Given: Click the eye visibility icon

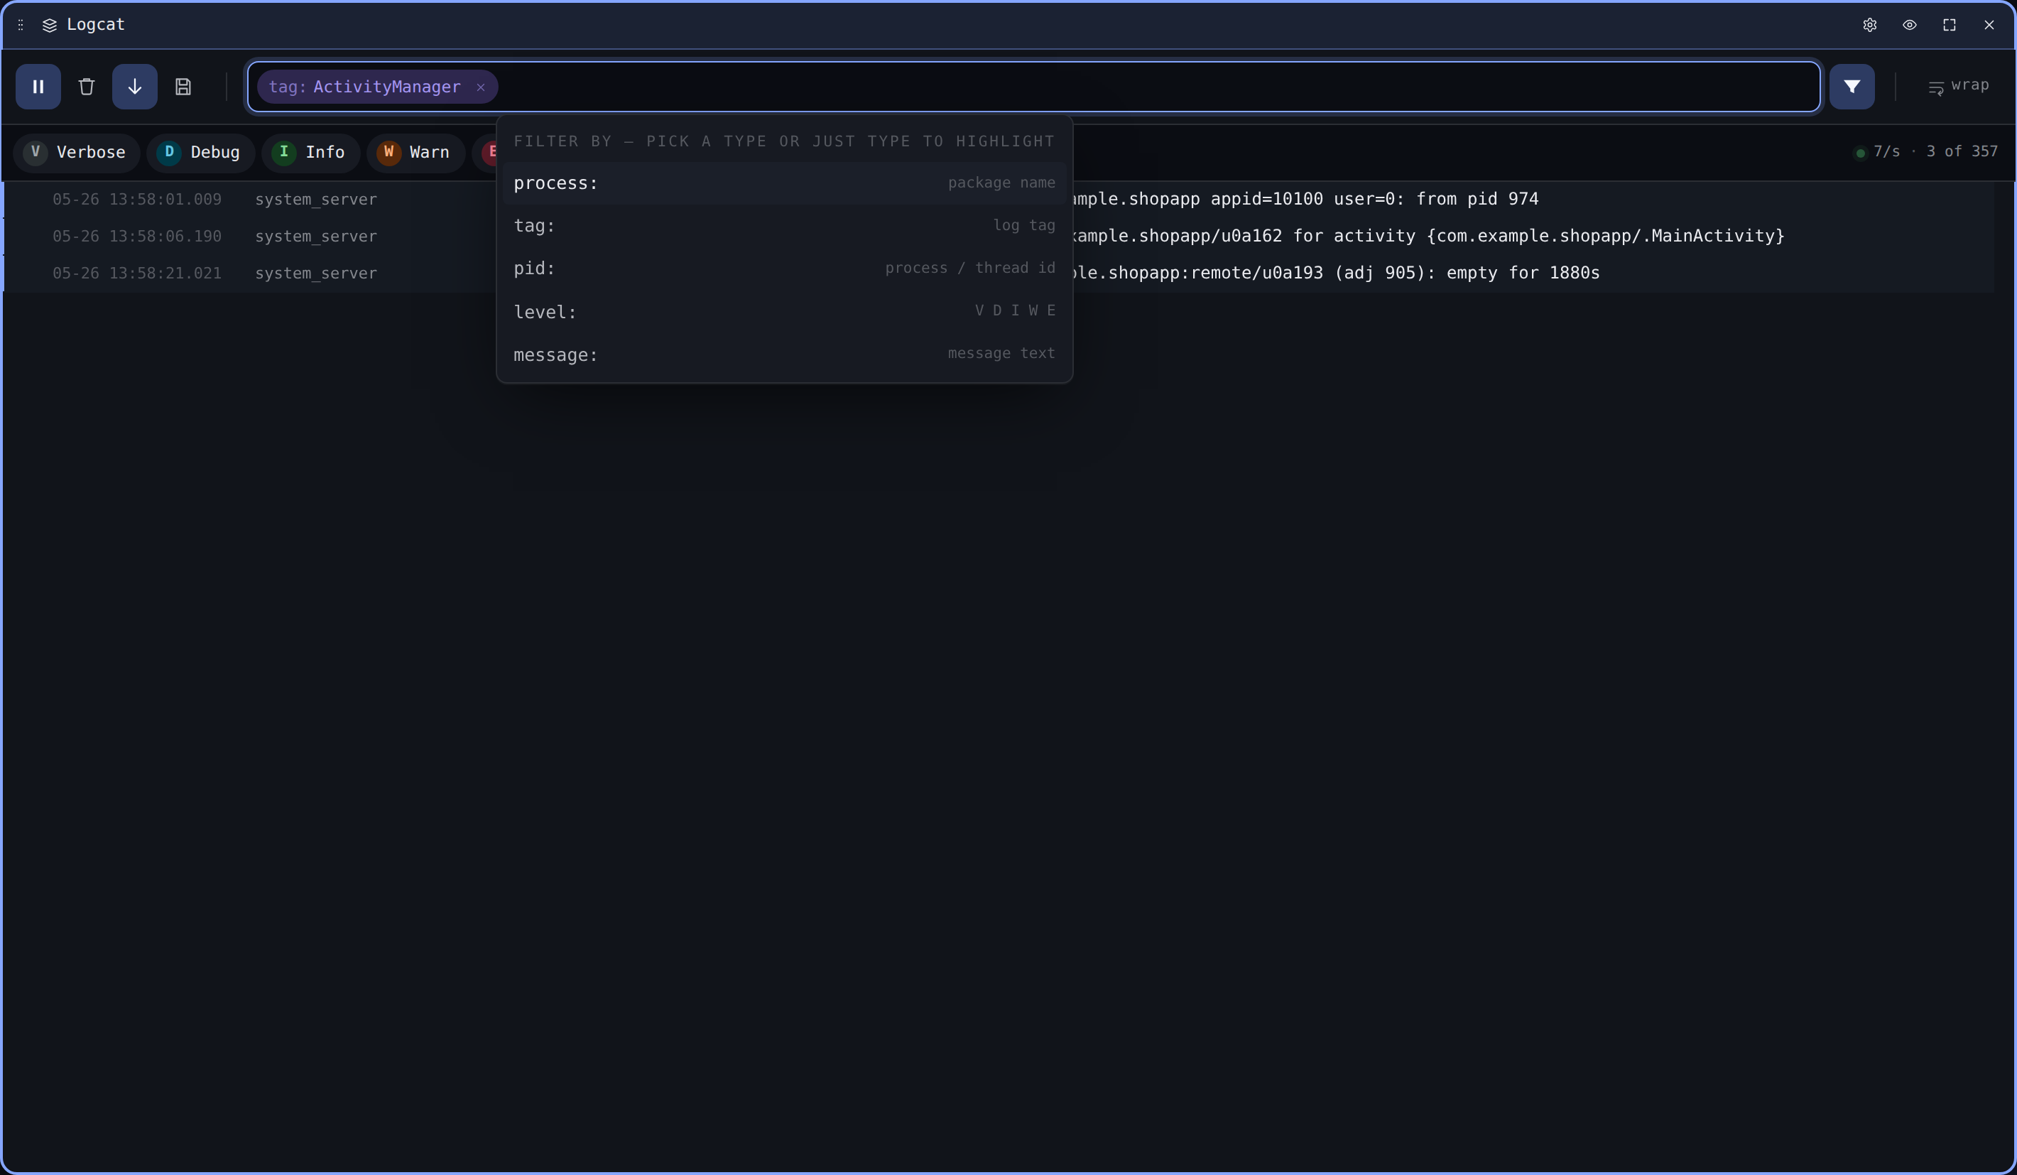Looking at the screenshot, I should point(1909,25).
